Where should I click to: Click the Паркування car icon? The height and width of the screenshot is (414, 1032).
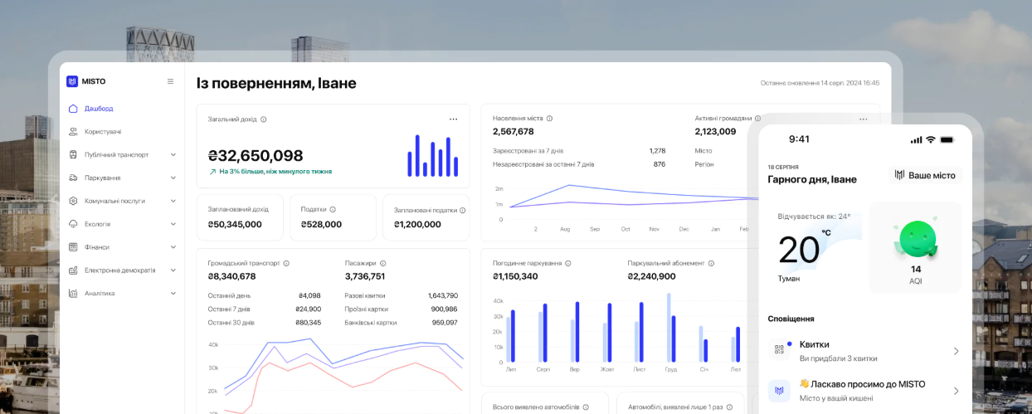point(73,178)
